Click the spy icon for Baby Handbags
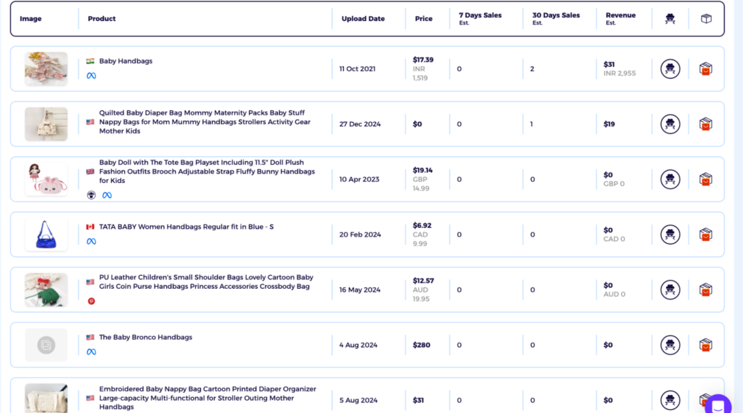 (670, 69)
